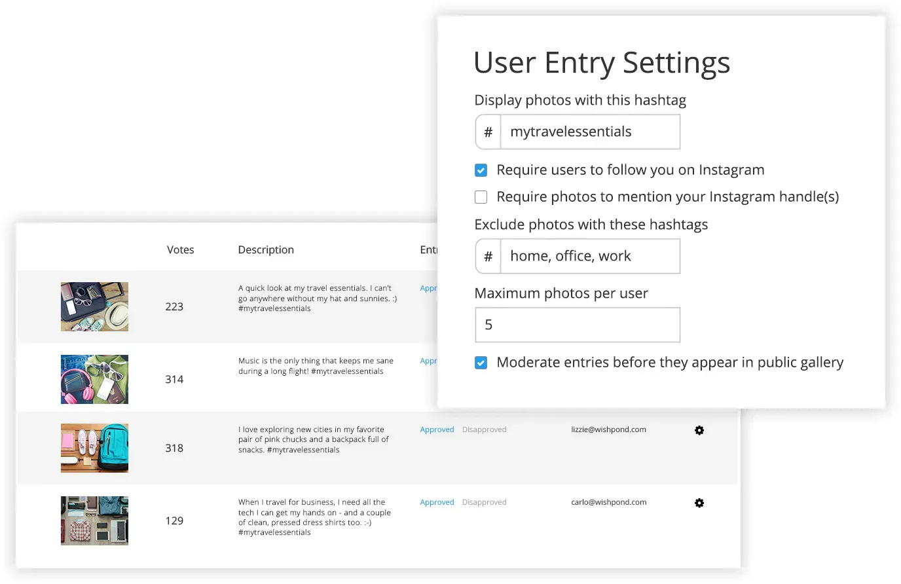The height and width of the screenshot is (584, 901).
Task: Open the hat and sunnies photo thumbnail
Action: [x=94, y=307]
